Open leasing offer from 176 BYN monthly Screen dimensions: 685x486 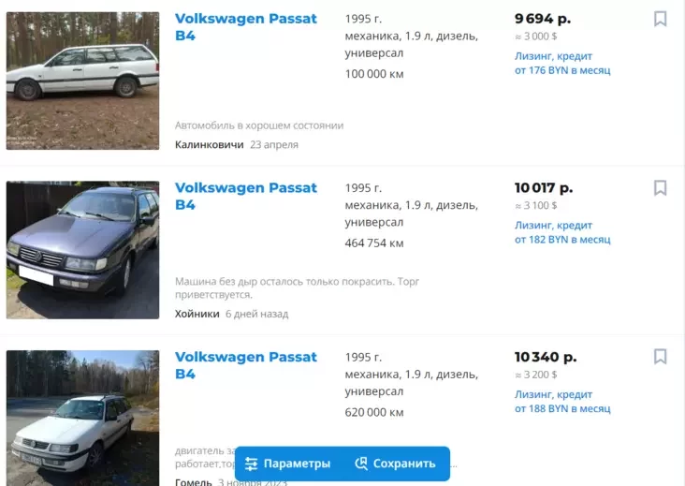(x=562, y=64)
